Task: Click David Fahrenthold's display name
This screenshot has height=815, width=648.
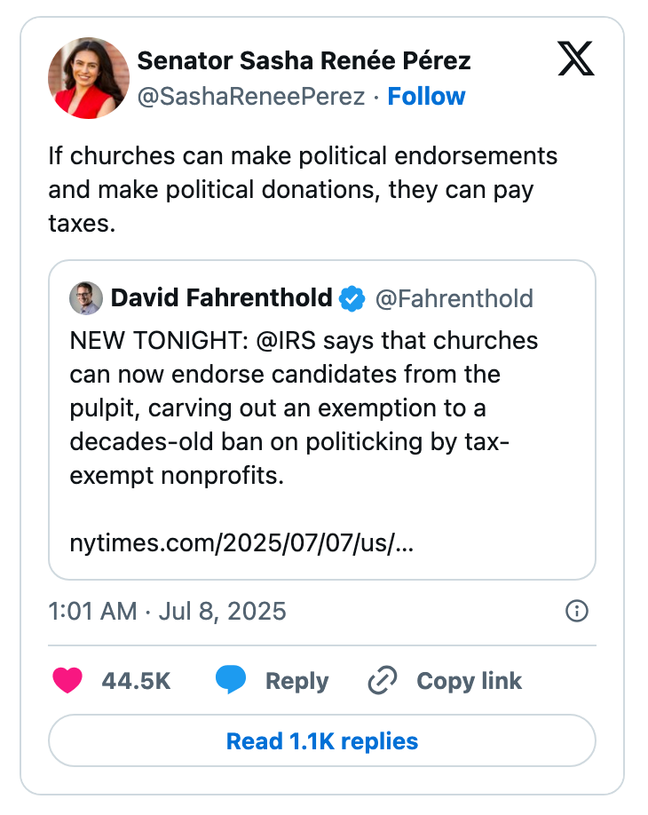Action: pos(221,298)
